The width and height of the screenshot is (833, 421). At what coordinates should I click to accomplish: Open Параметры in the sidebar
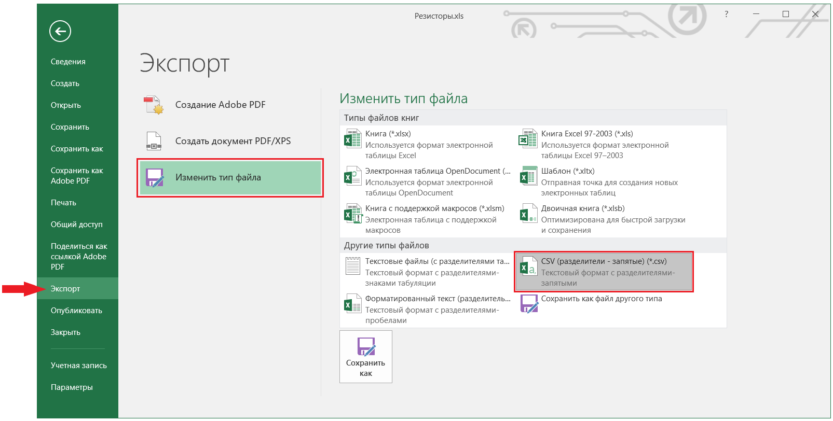77,387
